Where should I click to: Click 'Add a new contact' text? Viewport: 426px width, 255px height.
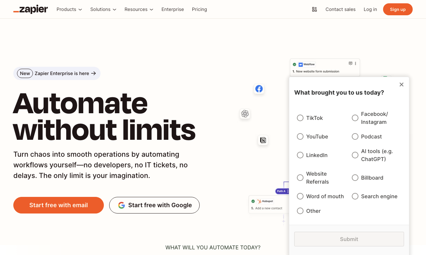269,208
